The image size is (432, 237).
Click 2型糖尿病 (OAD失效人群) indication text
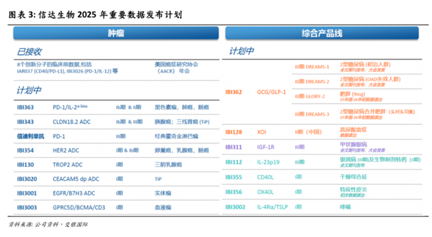(370, 80)
